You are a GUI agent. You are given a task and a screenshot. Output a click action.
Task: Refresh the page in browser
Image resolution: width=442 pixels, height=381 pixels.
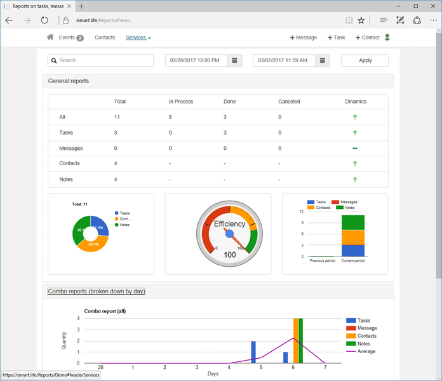click(44, 20)
